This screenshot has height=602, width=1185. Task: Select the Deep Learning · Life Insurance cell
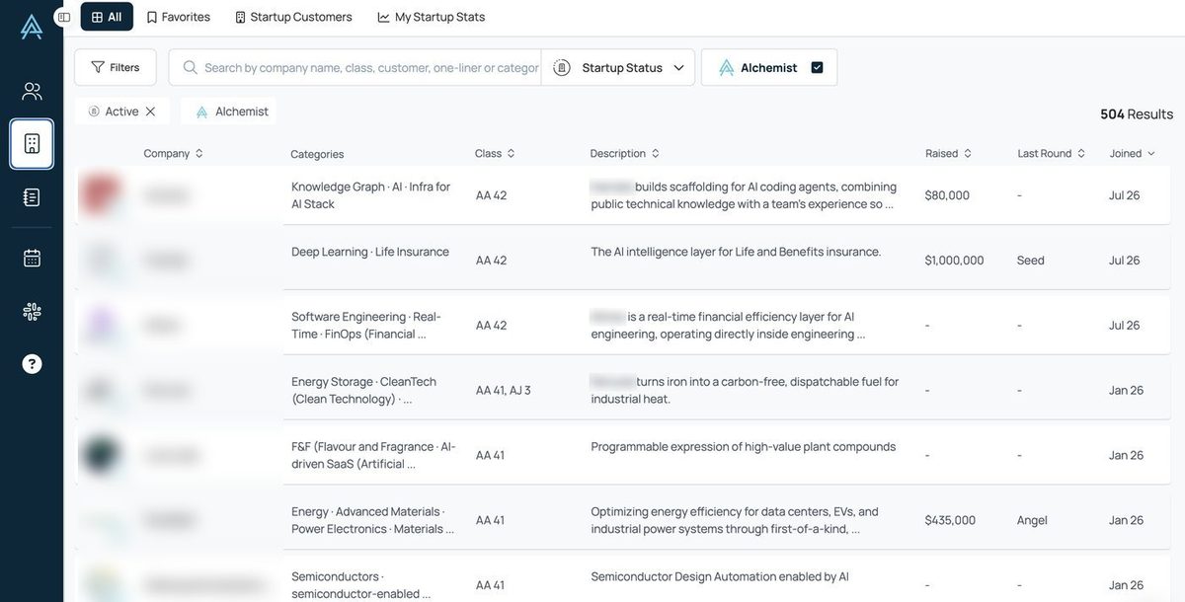coord(370,252)
